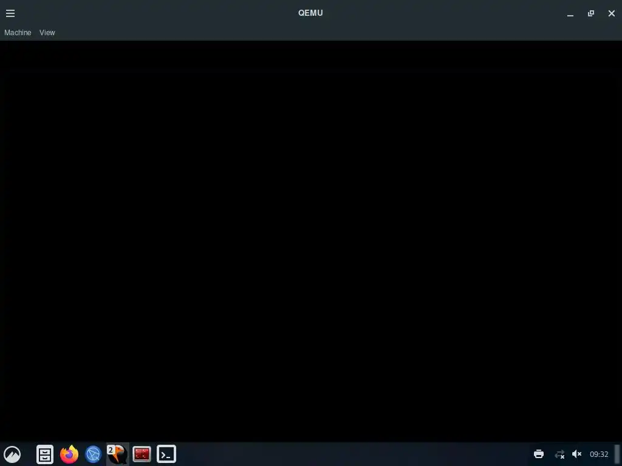
Task: Open the blue globe web browser icon
Action: [94, 454]
